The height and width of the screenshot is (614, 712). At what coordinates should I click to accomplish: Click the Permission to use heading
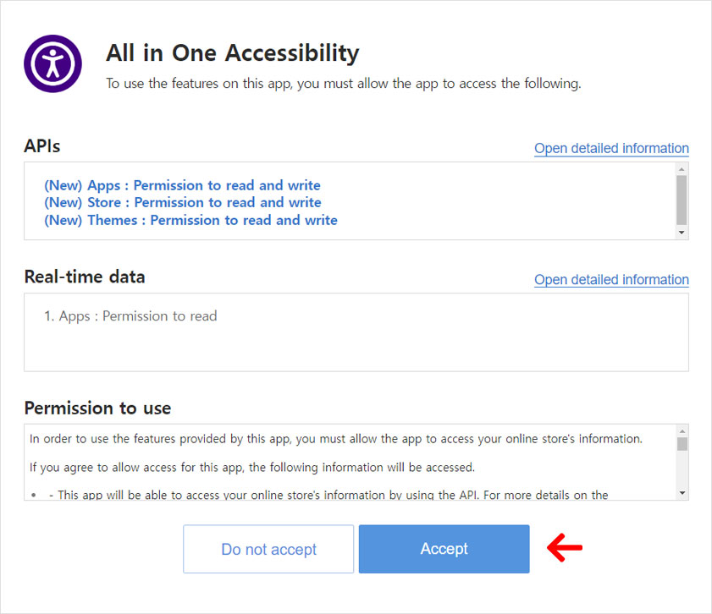(x=97, y=408)
